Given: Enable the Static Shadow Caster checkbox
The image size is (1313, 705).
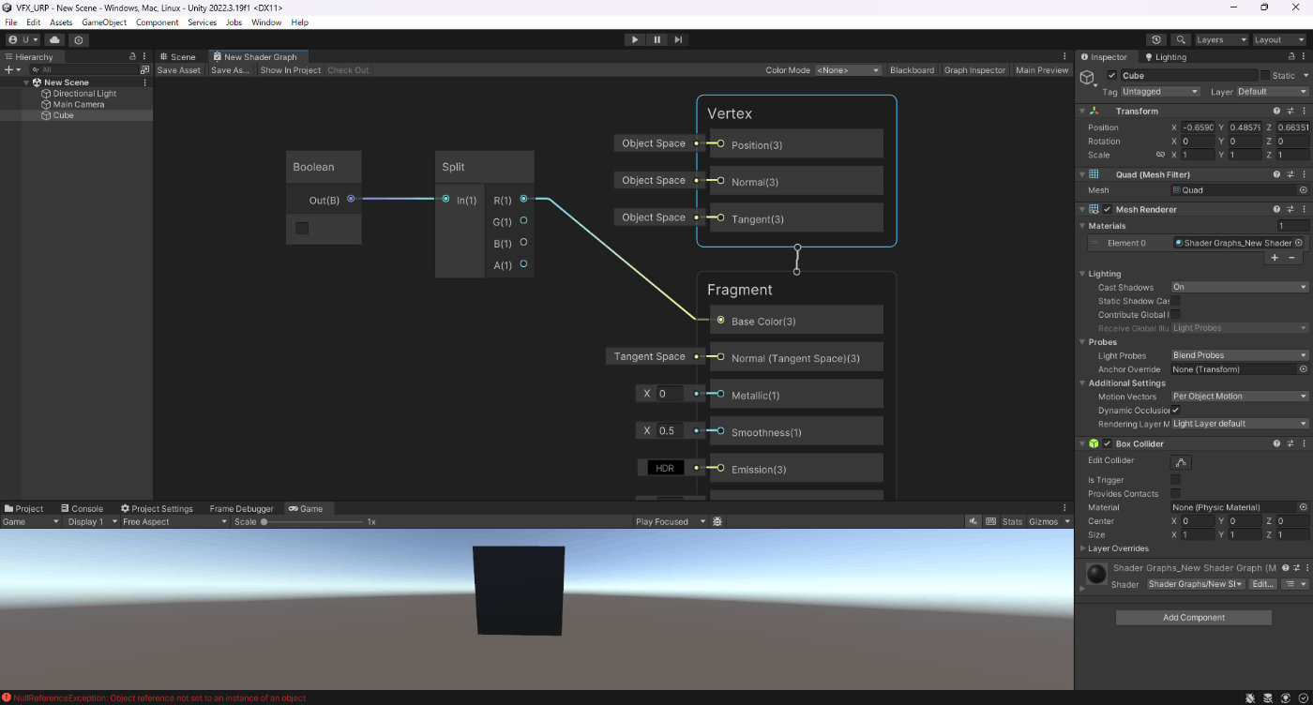Looking at the screenshot, I should tap(1175, 301).
